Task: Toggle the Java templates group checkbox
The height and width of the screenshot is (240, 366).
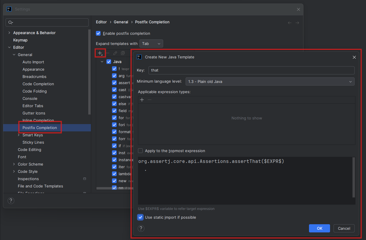Action: click(x=109, y=62)
